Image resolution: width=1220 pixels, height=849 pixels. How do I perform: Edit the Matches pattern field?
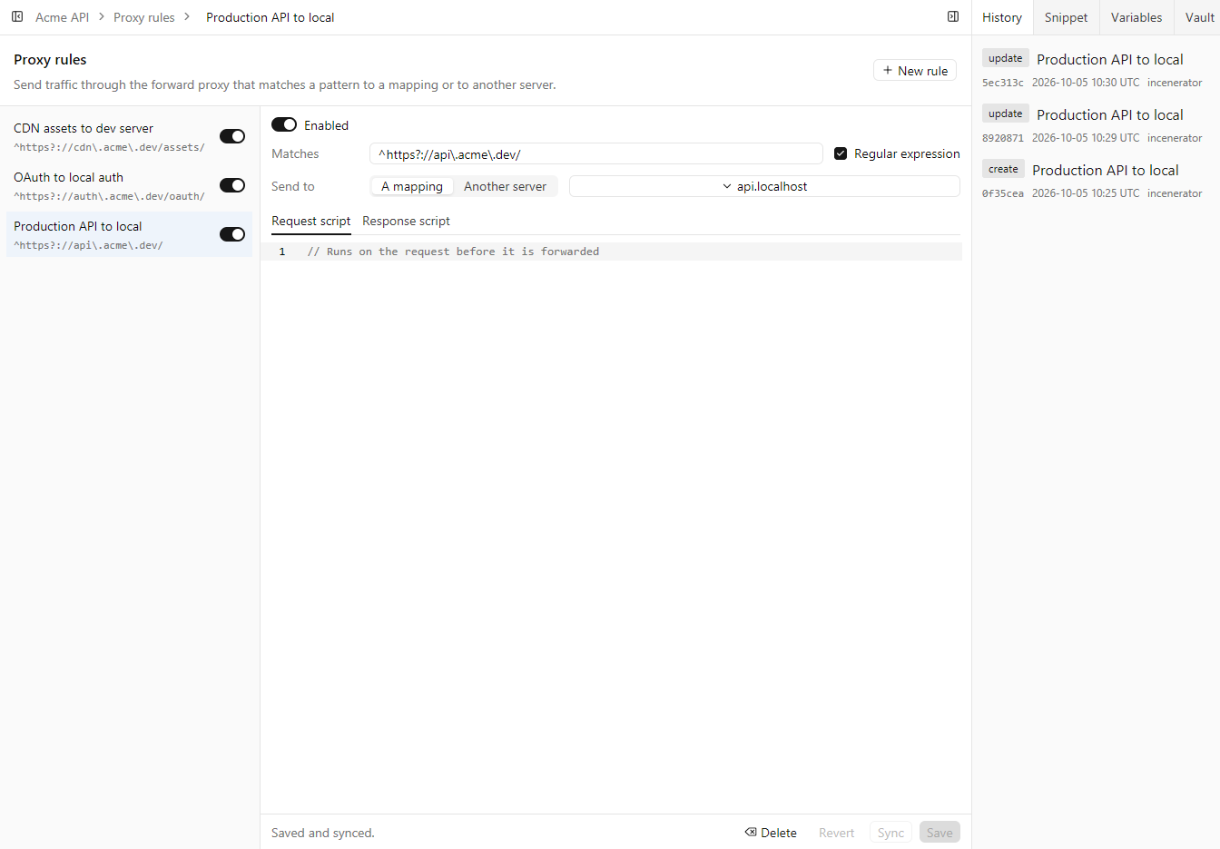(596, 153)
